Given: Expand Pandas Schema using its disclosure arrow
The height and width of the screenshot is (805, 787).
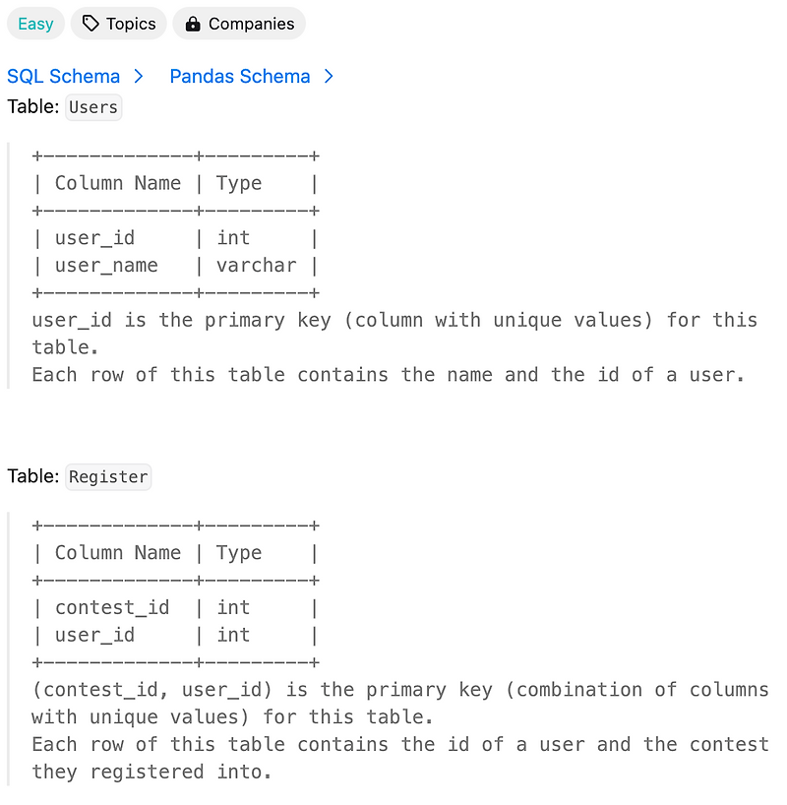Looking at the screenshot, I should click(x=328, y=76).
